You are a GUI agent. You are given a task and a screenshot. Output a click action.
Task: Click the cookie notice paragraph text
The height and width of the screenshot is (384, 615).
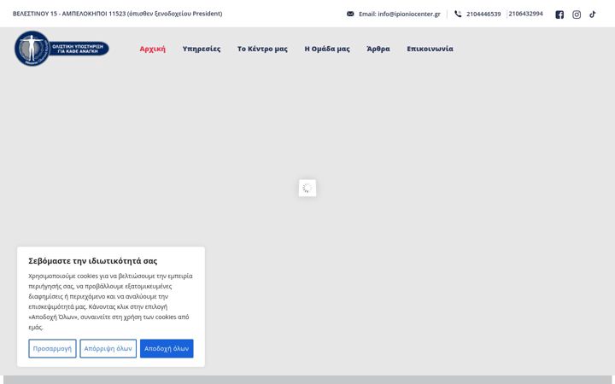(x=110, y=301)
